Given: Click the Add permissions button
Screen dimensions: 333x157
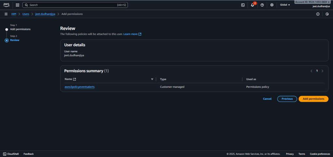Looking at the screenshot, I should [x=313, y=99].
